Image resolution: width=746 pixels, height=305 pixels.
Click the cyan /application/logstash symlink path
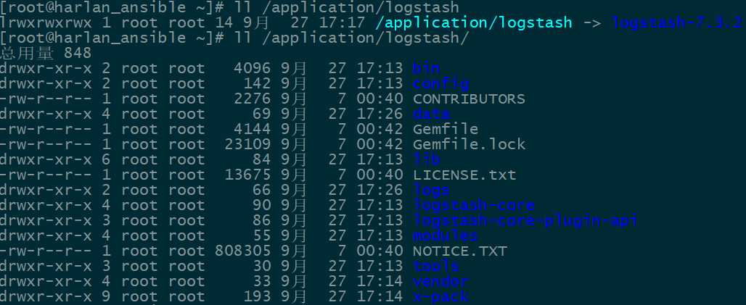coord(473,22)
